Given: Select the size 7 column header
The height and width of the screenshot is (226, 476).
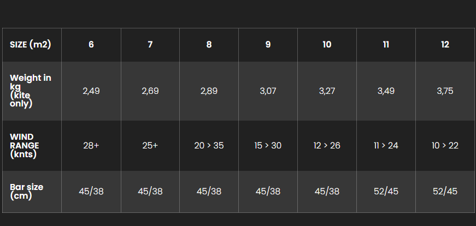Looking at the screenshot, I should 150,45.
